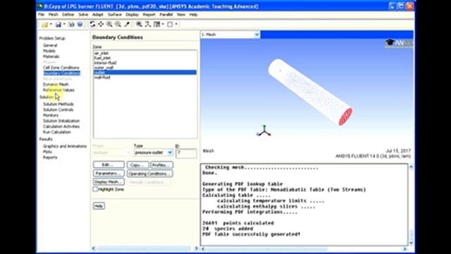Open the Mesh menu
Viewport: 451px width, 254px height.
point(54,14)
